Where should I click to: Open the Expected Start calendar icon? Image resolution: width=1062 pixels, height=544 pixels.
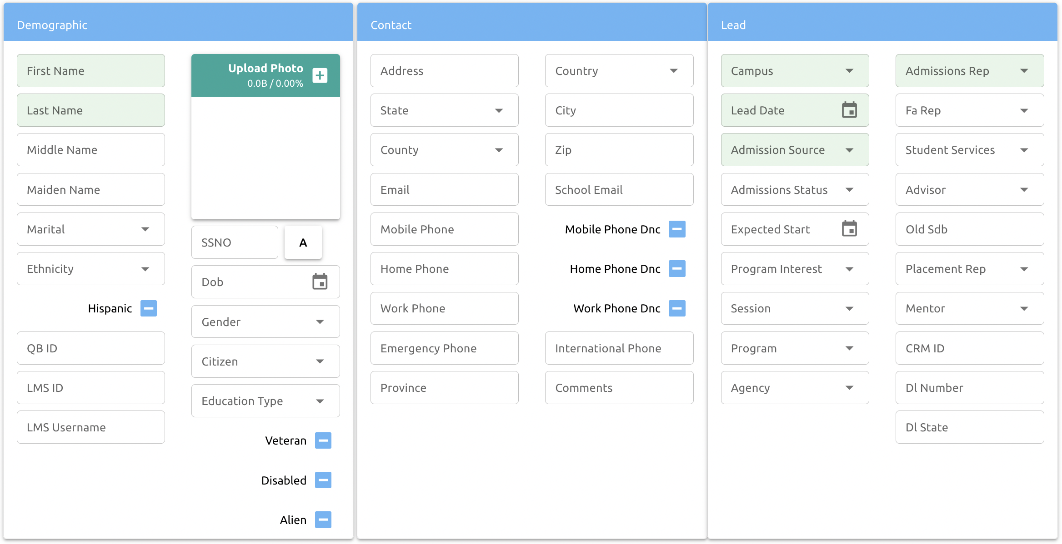tap(849, 229)
